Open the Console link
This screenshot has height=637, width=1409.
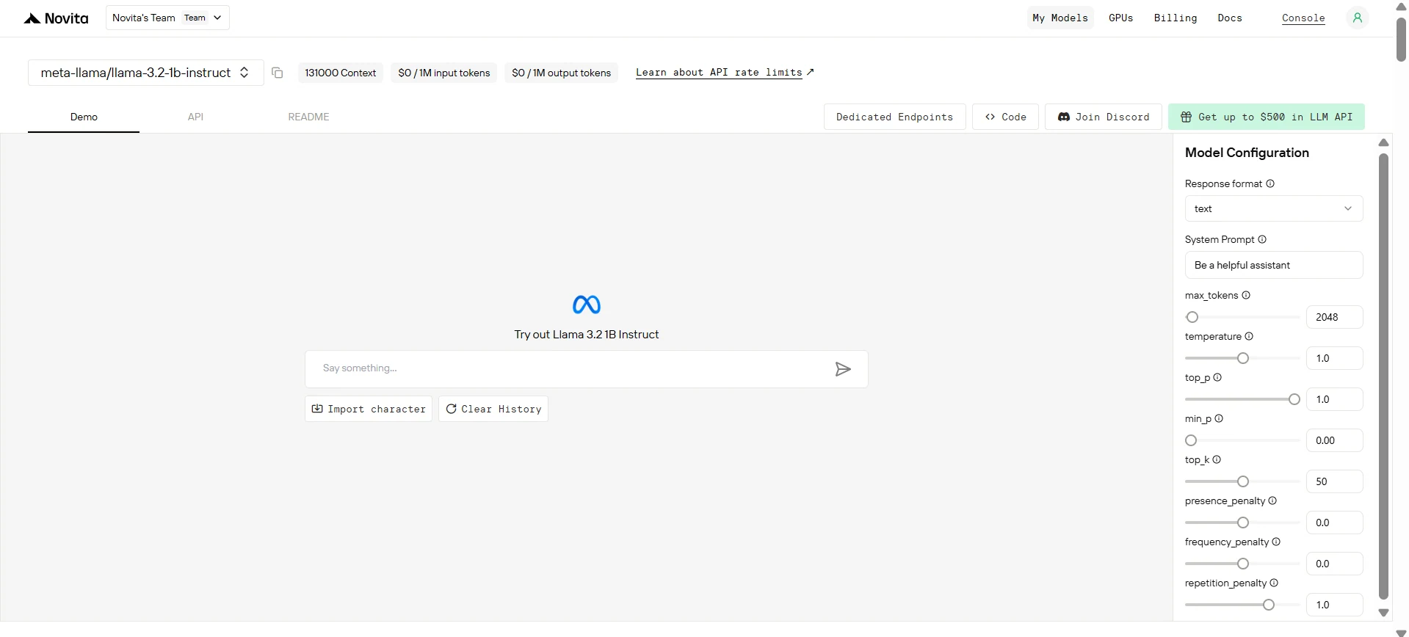tap(1303, 18)
